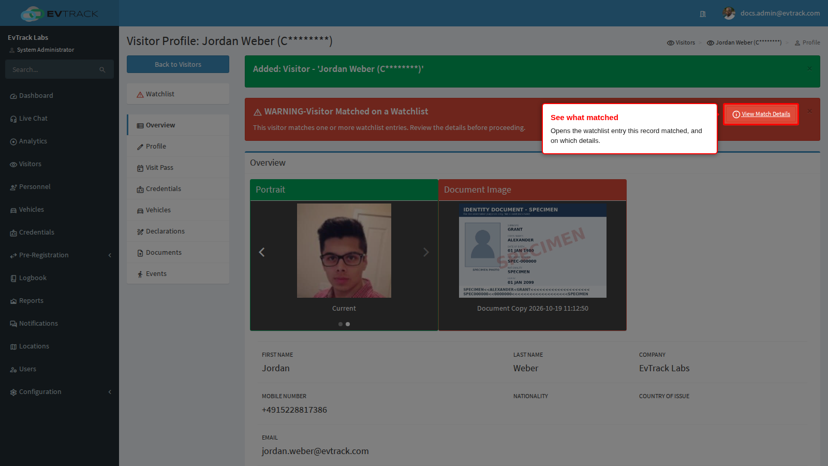
Task: Show previous portrait with left arrow
Action: (x=262, y=252)
